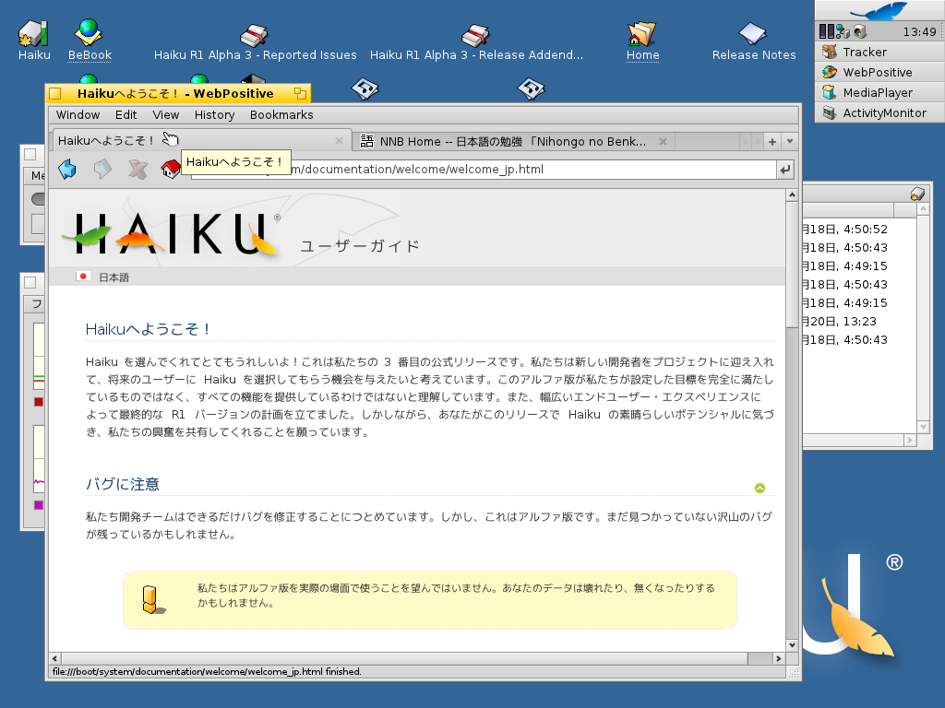Select the MediaPlayer entry in Deskbar
This screenshot has height=708, width=945.
[875, 92]
